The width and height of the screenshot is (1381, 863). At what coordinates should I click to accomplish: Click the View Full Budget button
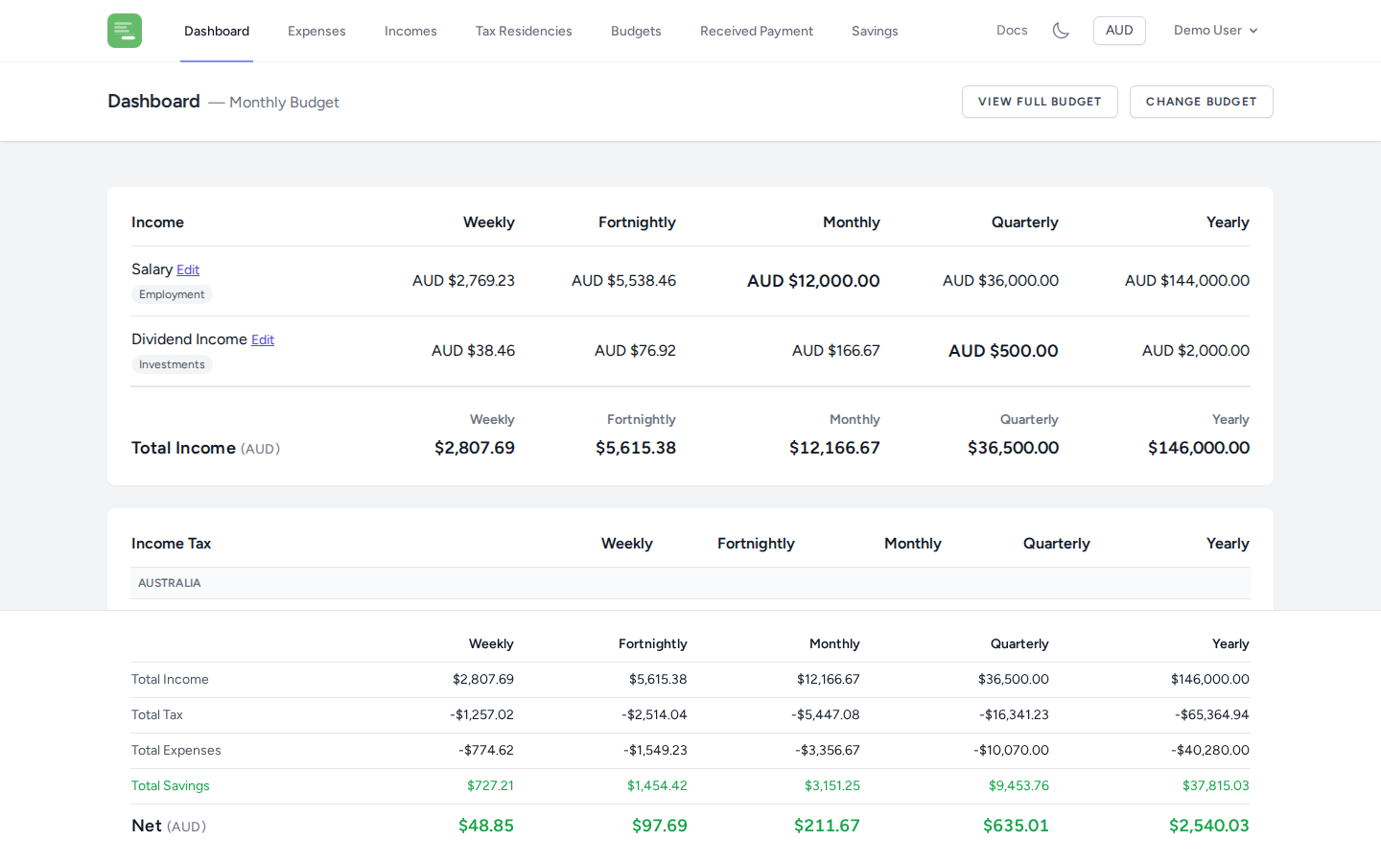(1040, 102)
